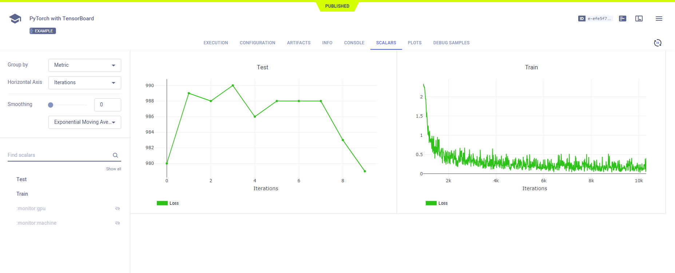Show the :monitor:gpu scalar graphs
This screenshot has width=675, height=273.
[117, 208]
